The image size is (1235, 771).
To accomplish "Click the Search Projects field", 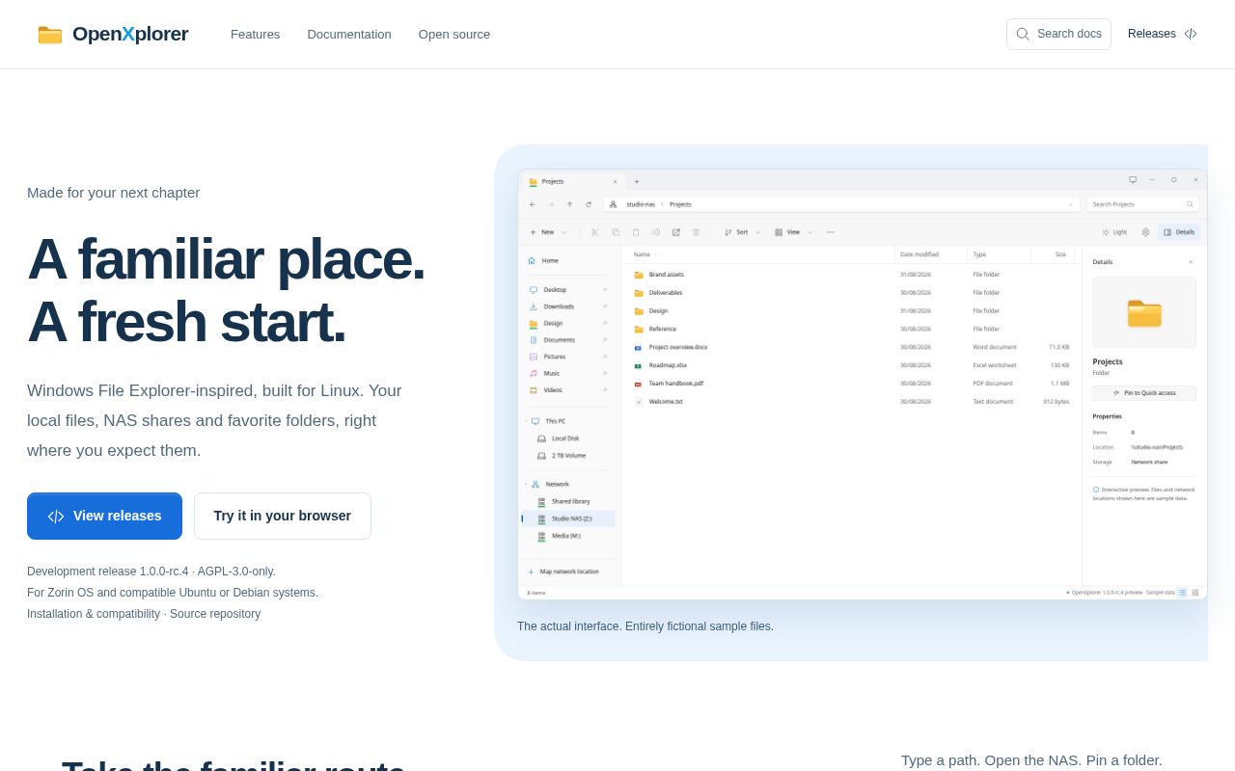I will [x=1141, y=204].
